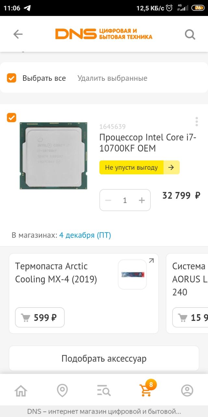Image resolution: width=208 pixels, height=417 pixels.
Task: Increase processor quantity with plus
Action: point(142,200)
